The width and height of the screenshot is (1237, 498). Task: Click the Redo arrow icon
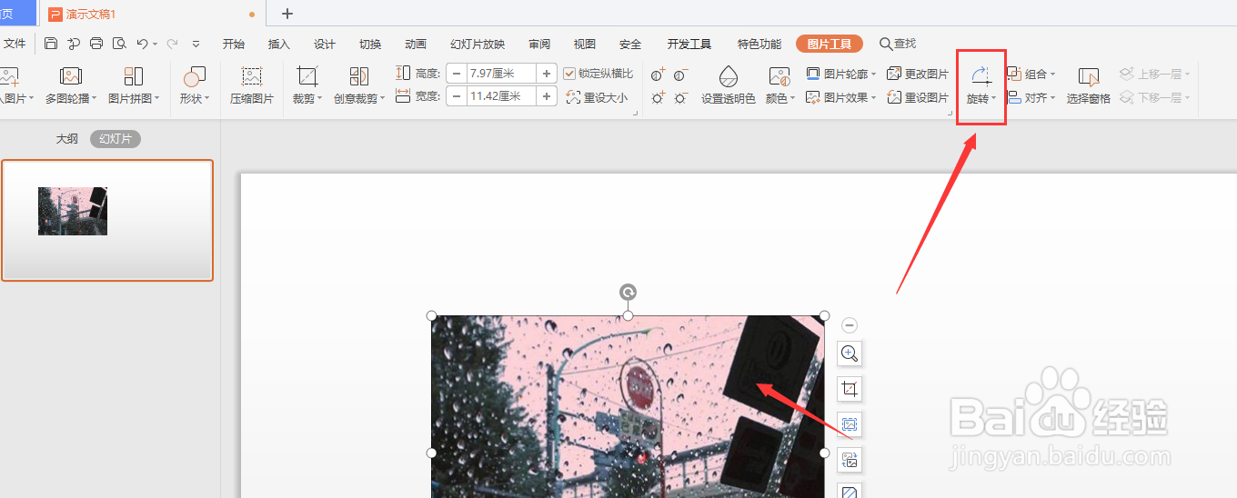coord(172,44)
